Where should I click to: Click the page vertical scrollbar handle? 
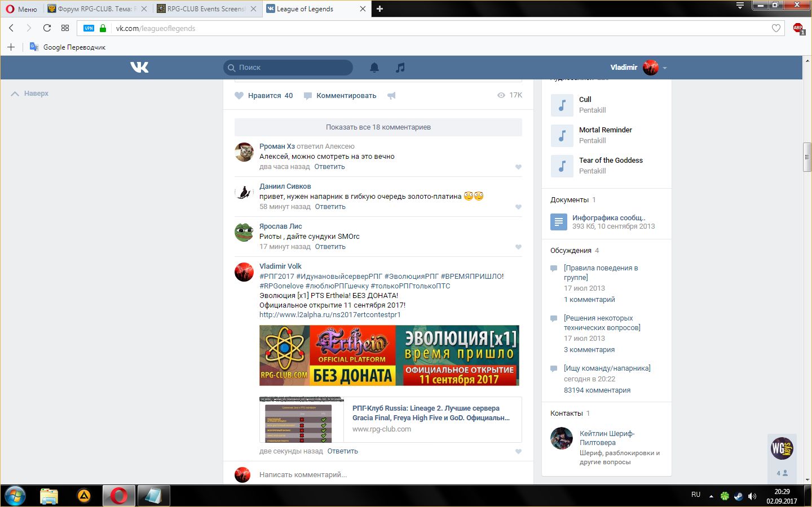(x=807, y=158)
